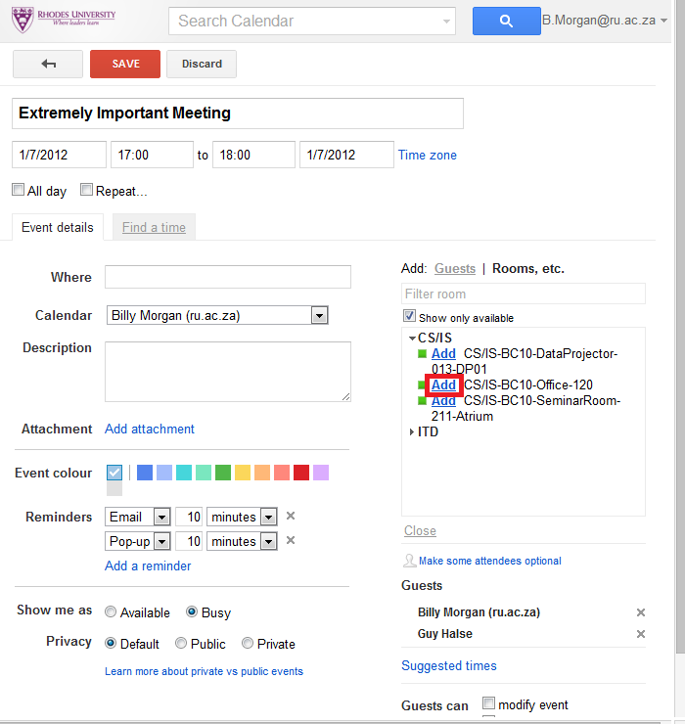Switch to the Find a time tab
Screen dimensions: 685x724
(x=154, y=227)
